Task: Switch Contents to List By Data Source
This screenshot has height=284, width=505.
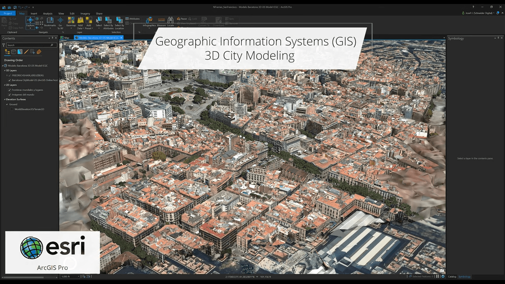Action: click(x=13, y=52)
